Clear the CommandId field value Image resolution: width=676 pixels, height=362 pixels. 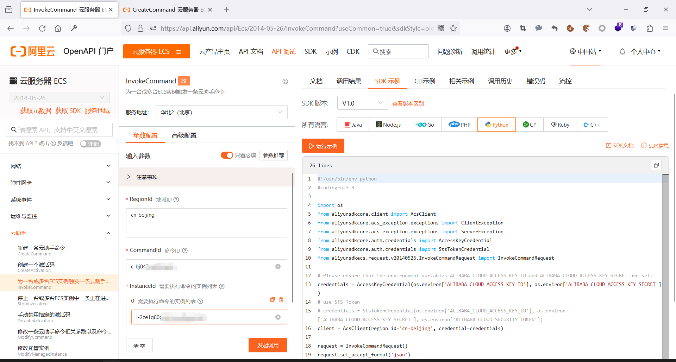pos(278,267)
